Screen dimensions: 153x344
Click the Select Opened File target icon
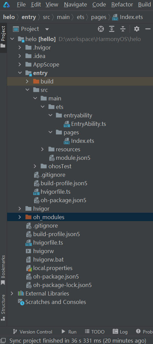point(101,29)
